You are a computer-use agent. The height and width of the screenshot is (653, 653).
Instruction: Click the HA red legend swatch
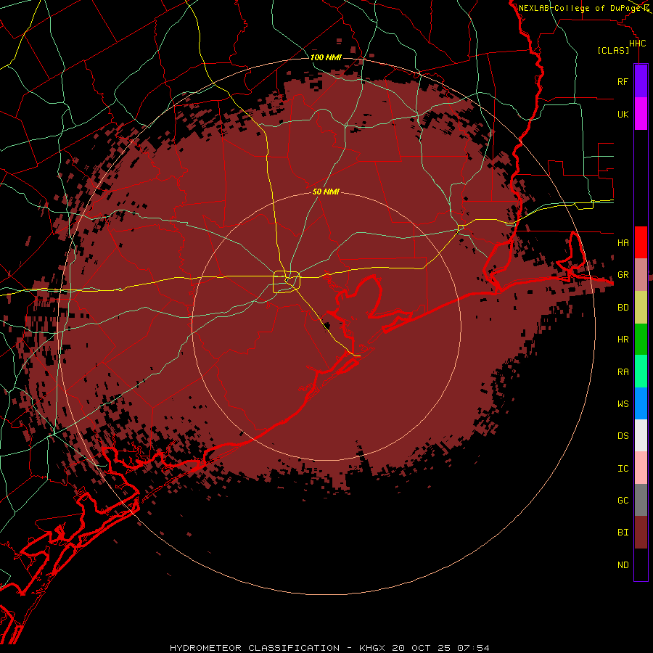[x=641, y=242]
